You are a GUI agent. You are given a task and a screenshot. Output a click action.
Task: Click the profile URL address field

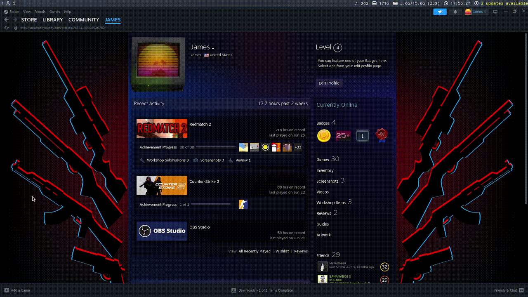(x=63, y=28)
